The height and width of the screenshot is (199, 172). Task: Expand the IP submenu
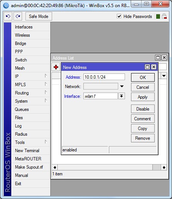click(x=31, y=76)
